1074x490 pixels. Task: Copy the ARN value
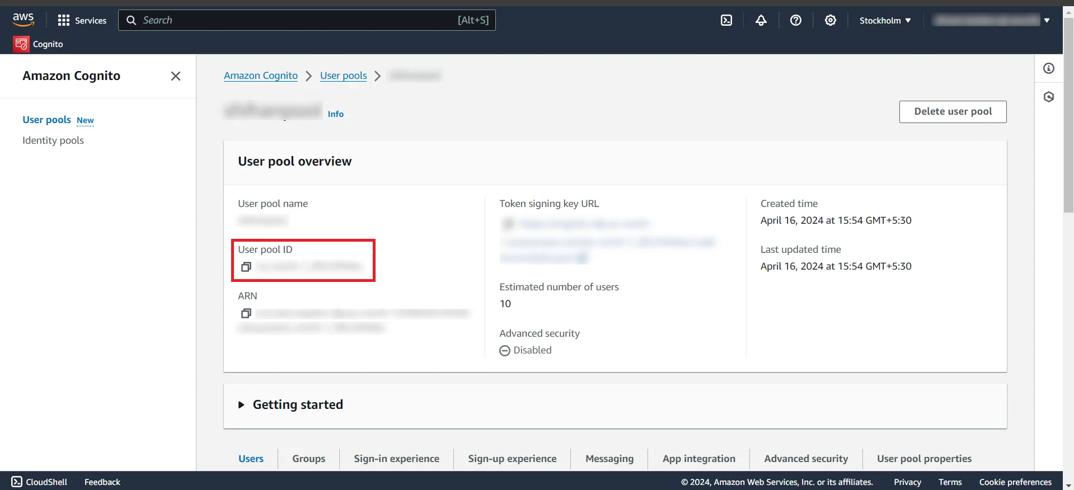pyautogui.click(x=246, y=313)
